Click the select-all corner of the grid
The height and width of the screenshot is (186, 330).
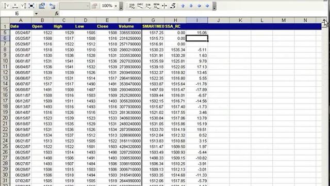[5, 21]
